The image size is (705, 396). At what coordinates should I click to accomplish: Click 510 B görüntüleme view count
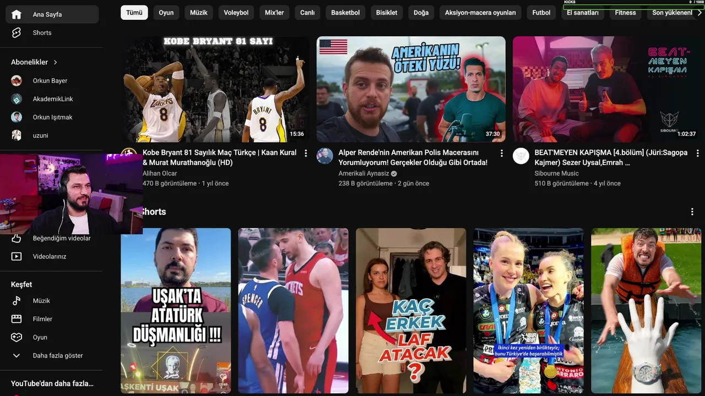pyautogui.click(x=562, y=183)
